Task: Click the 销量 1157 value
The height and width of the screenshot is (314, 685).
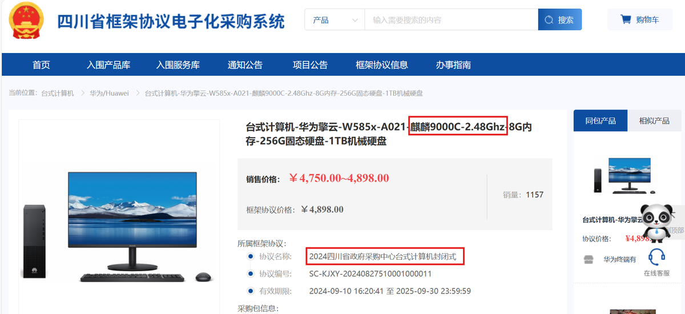Action: 535,194
